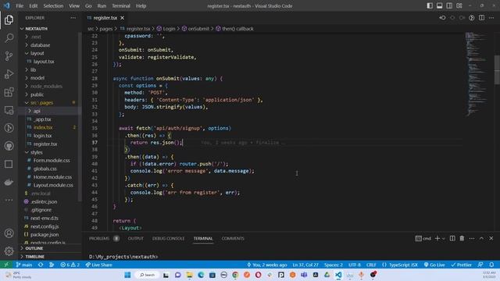This screenshot has height=281, width=500.
Task: Open editor more actions ellipsis
Action: [x=491, y=18]
